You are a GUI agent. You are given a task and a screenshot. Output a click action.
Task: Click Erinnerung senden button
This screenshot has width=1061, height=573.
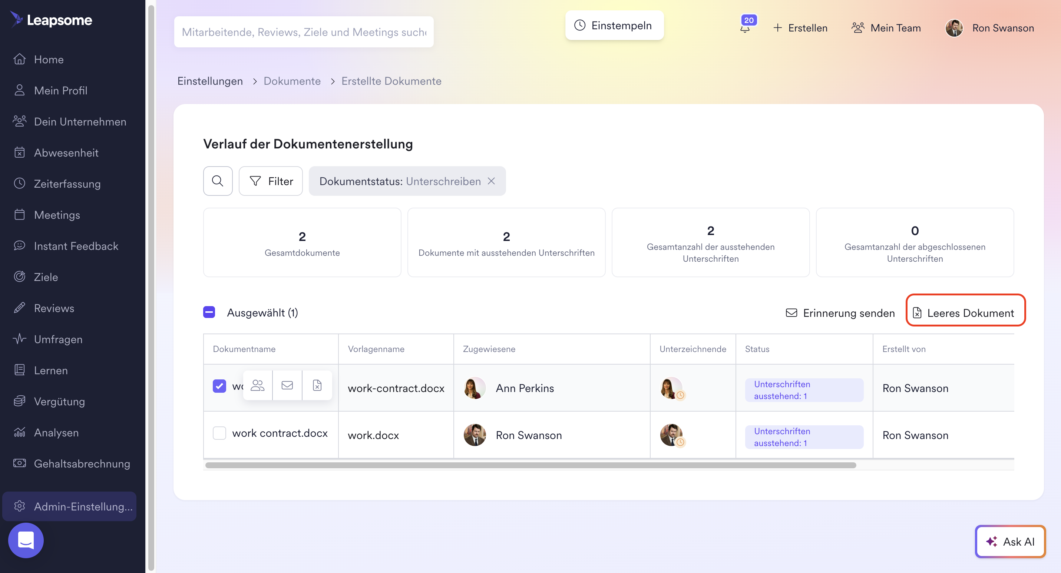pos(840,313)
